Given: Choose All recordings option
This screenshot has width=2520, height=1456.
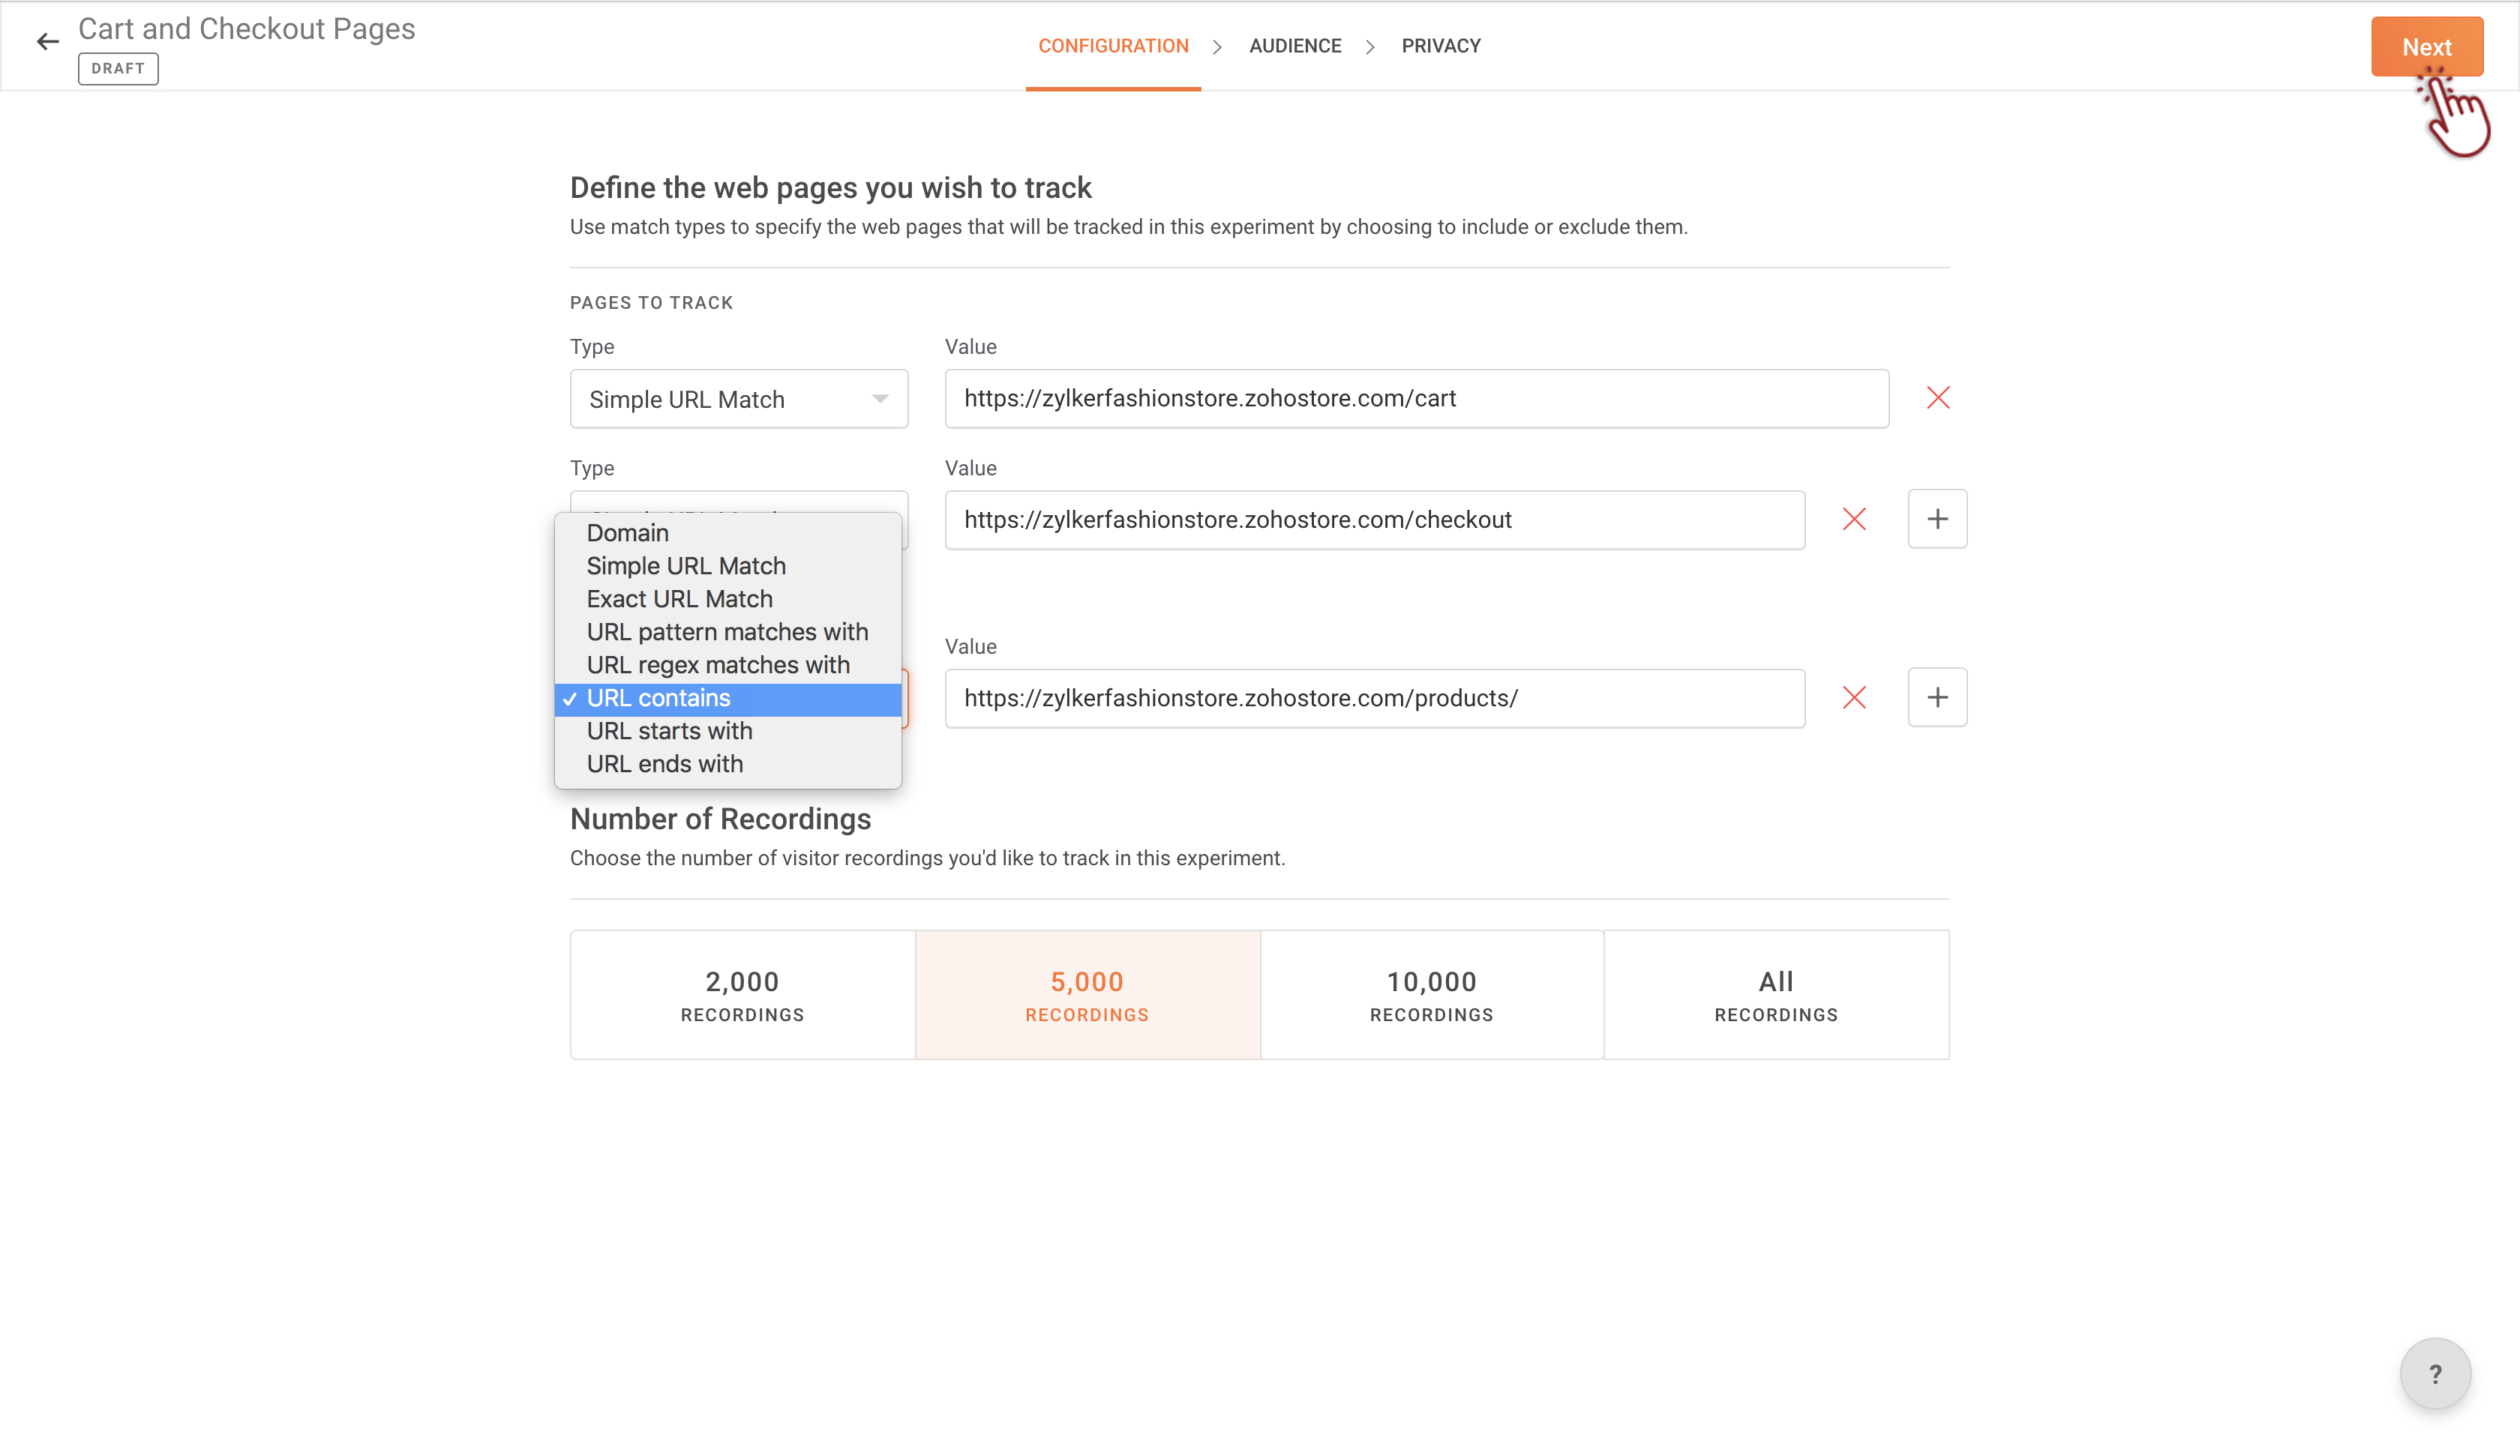Looking at the screenshot, I should [1775, 994].
